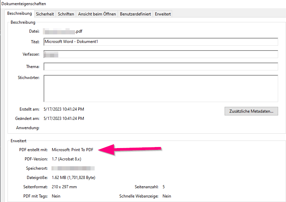Click the Erweitert group heading
This screenshot has width=286, height=202.
pyautogui.click(x=19, y=141)
